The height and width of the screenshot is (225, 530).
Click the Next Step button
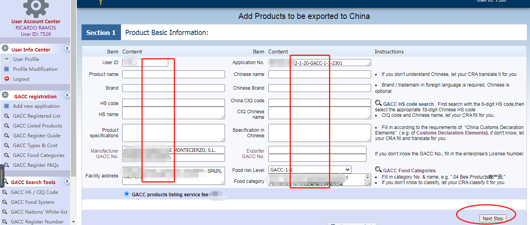point(493,218)
